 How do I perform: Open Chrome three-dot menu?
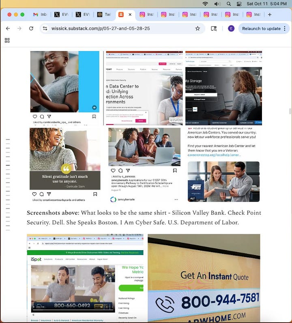pyautogui.click(x=285, y=28)
